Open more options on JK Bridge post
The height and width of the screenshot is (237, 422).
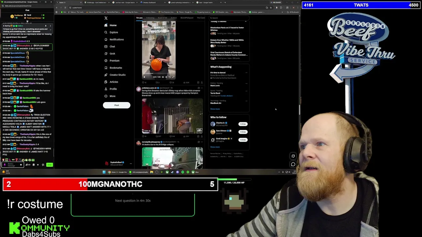(202, 142)
